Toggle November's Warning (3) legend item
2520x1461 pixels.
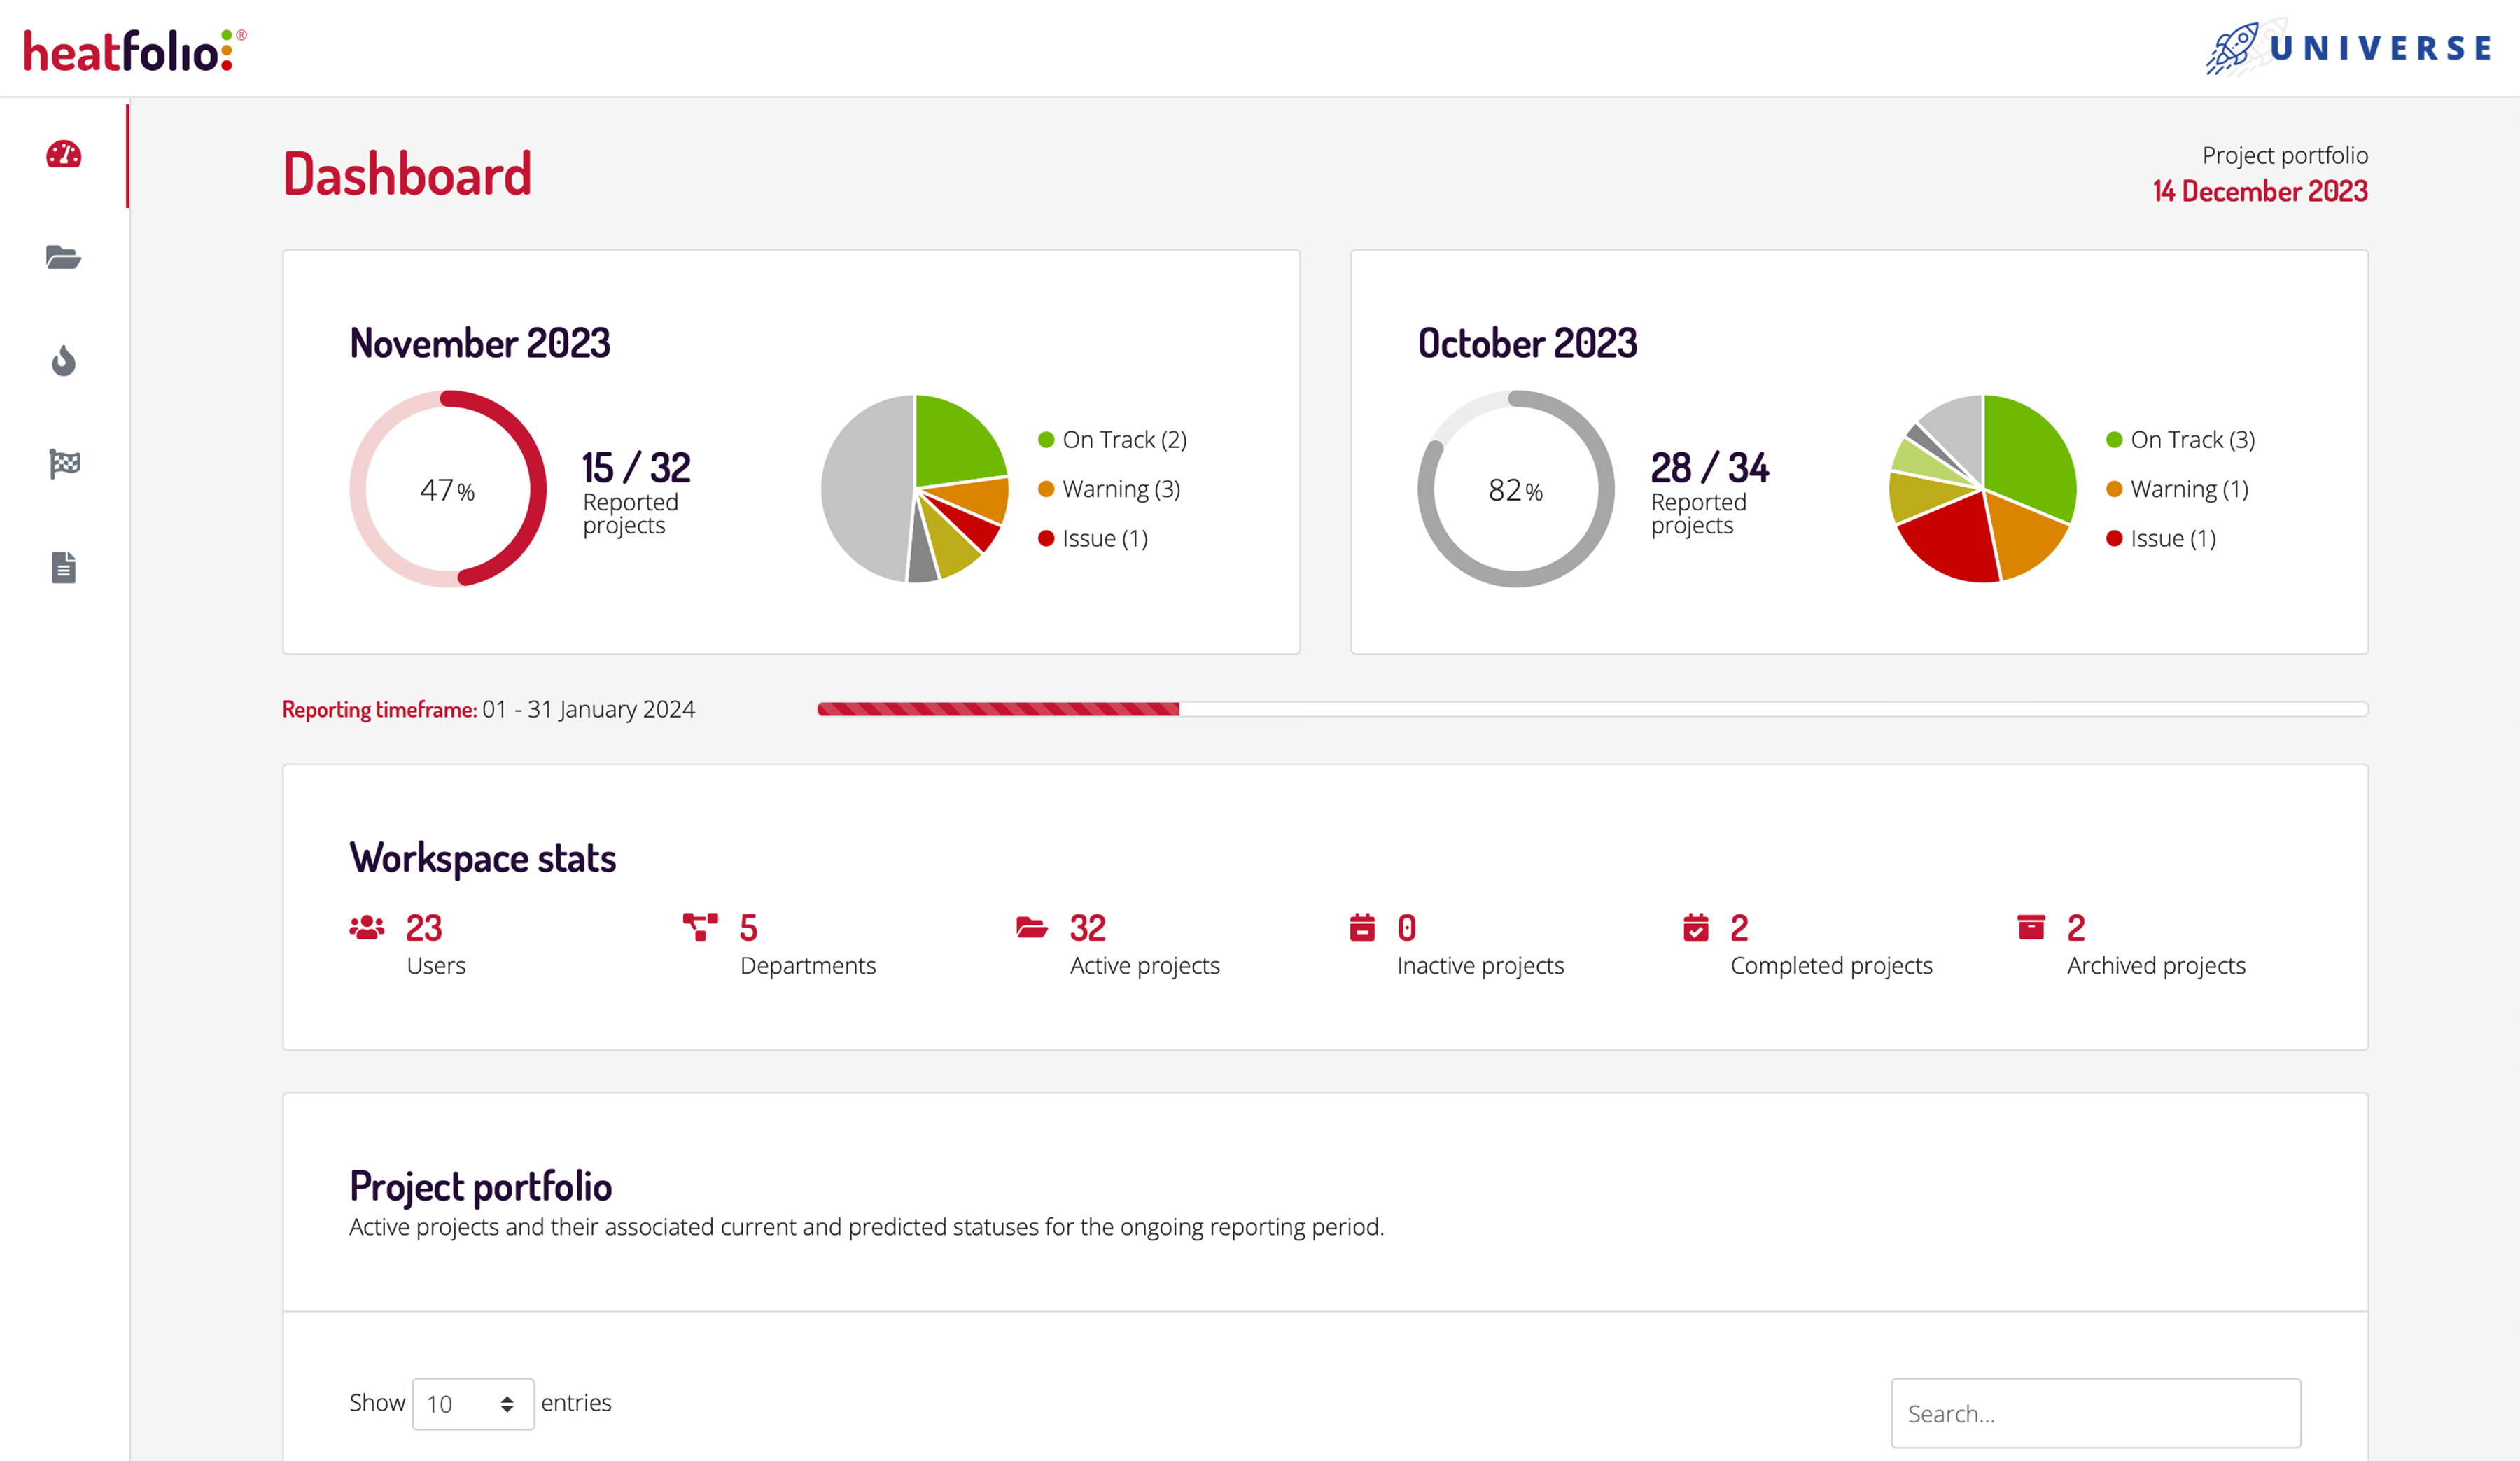pos(1110,489)
